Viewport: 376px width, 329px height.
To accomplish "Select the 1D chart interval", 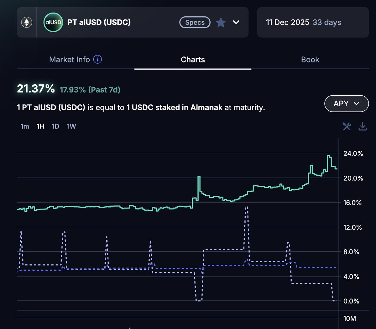I will (55, 126).
